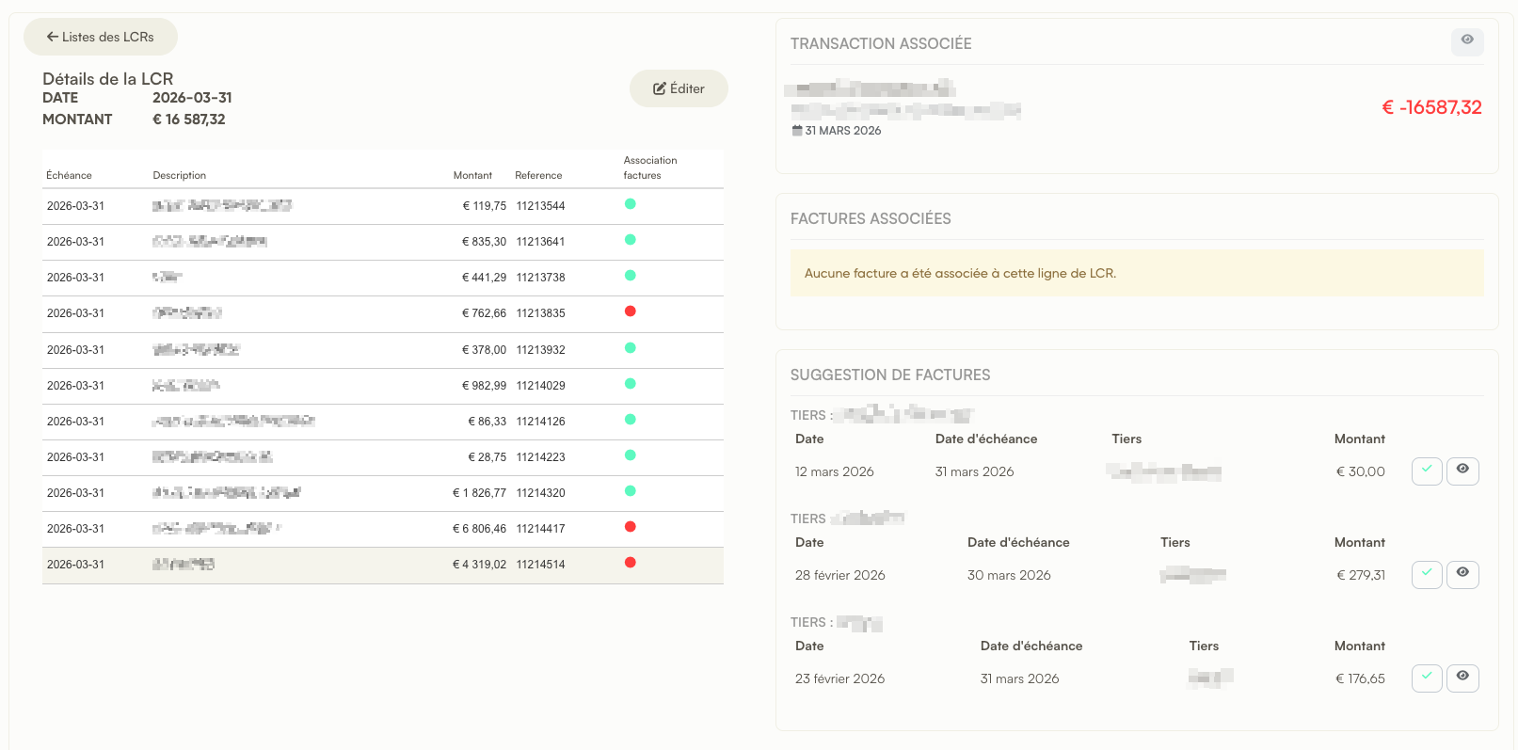View the €176,65 suggested invoice via eye icon
This screenshot has height=750, width=1518.
1462,678
